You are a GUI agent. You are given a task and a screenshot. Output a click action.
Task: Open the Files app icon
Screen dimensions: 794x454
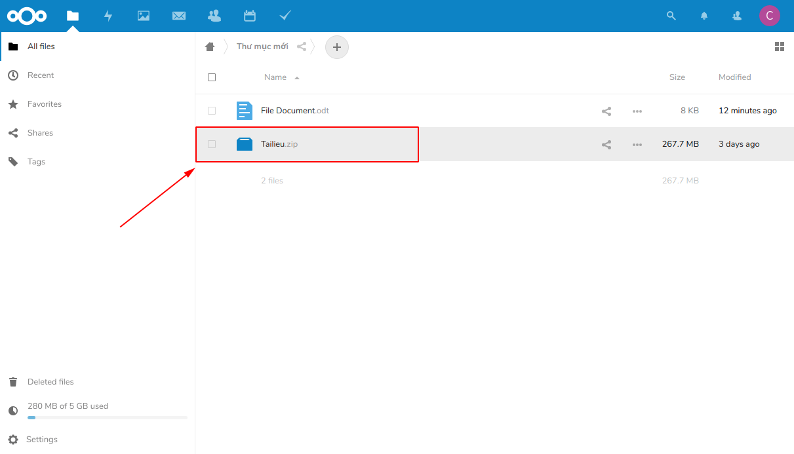click(73, 16)
